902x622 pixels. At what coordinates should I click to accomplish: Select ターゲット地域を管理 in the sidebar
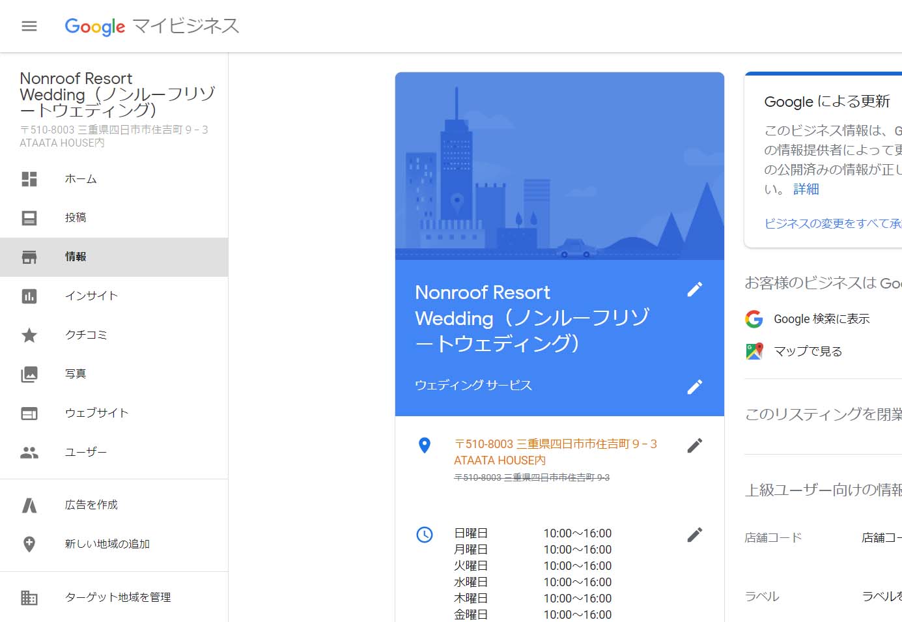point(114,597)
